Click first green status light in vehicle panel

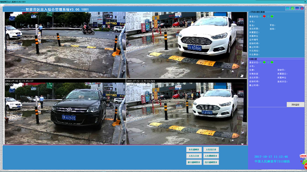pos(265,62)
